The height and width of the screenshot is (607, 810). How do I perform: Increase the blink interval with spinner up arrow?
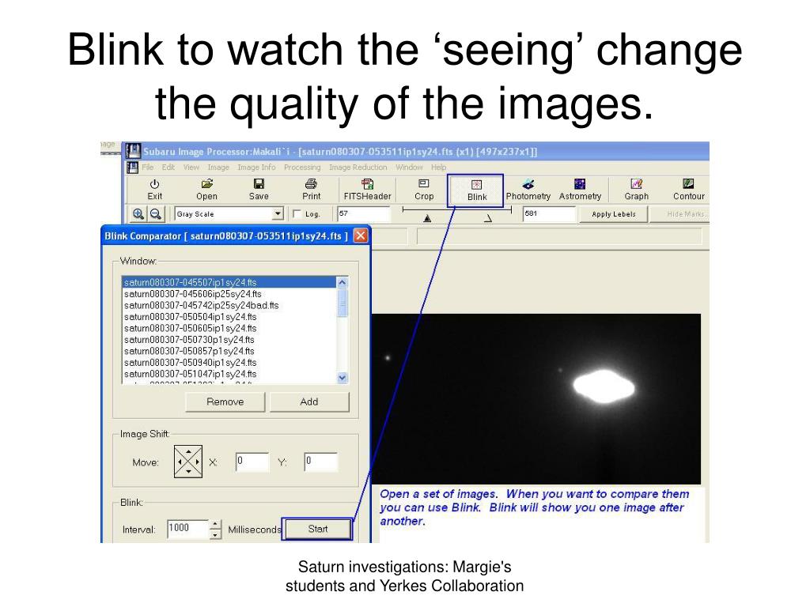click(x=215, y=525)
